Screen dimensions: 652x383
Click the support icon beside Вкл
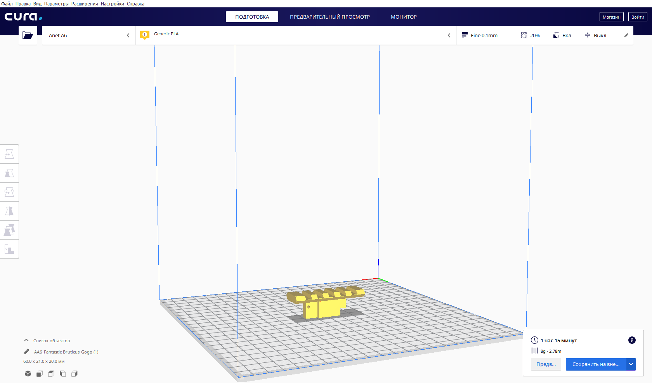point(556,35)
